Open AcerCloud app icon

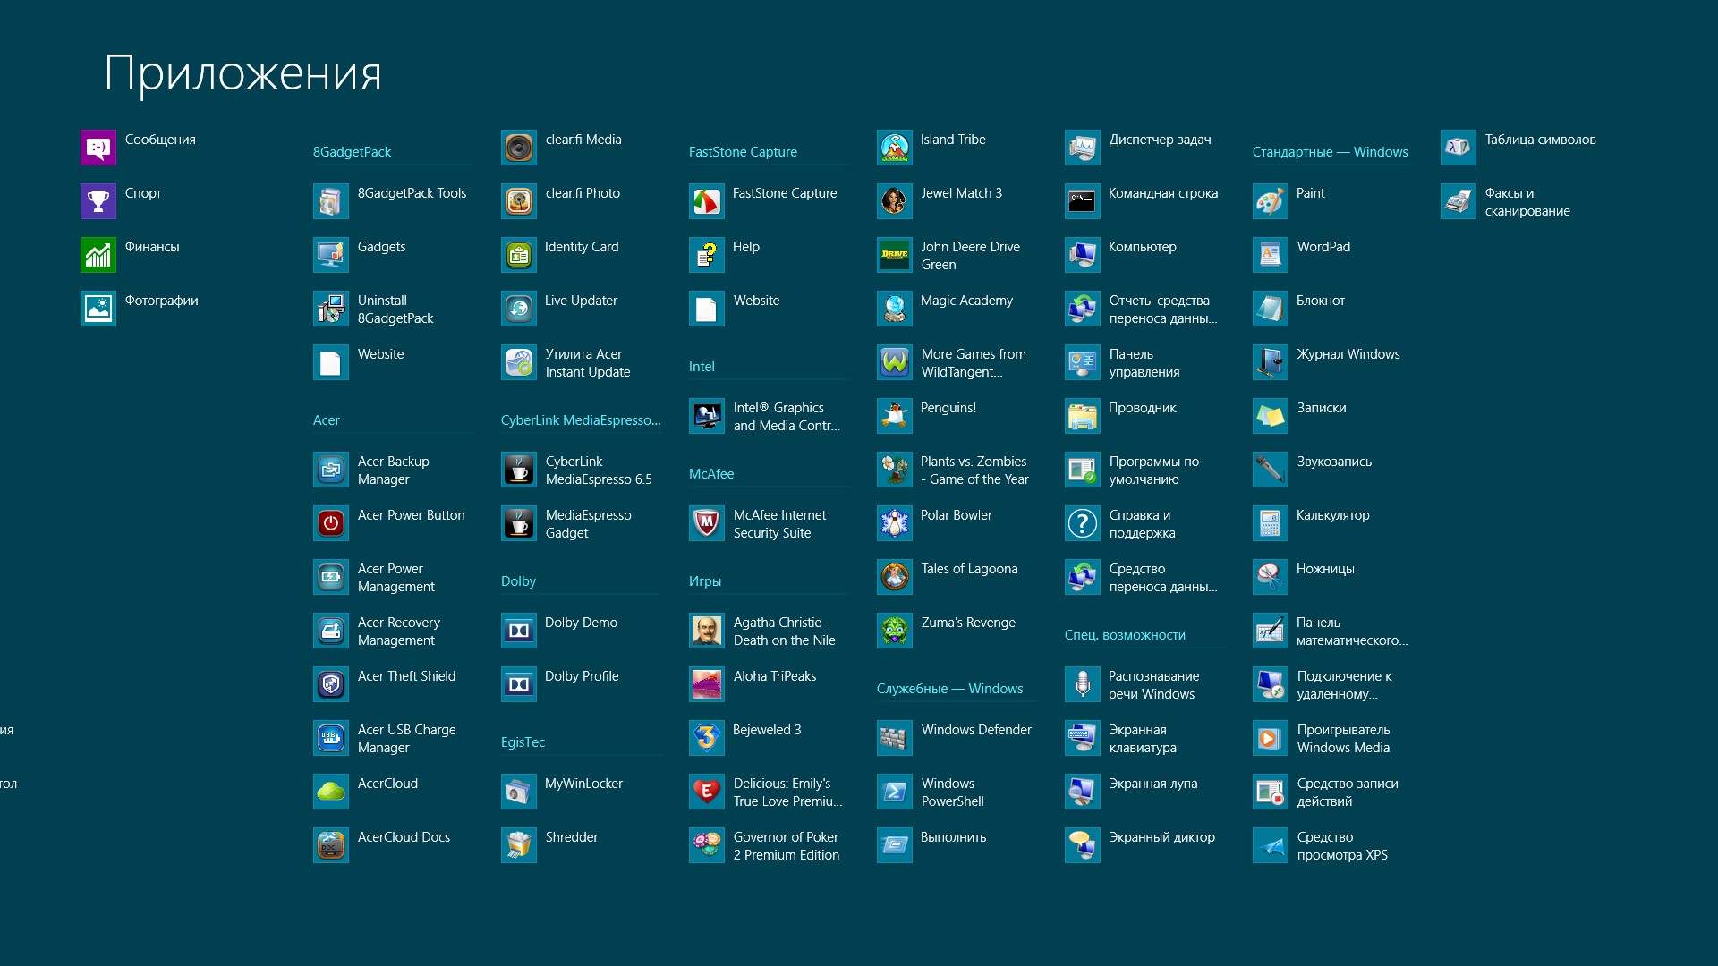331,792
